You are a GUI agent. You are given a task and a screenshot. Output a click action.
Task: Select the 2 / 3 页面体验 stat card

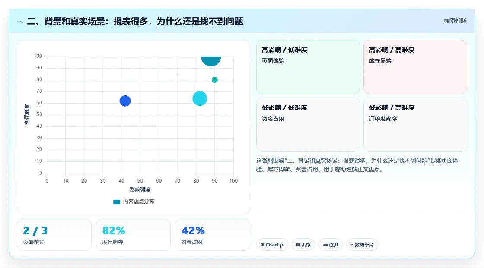tap(54, 235)
